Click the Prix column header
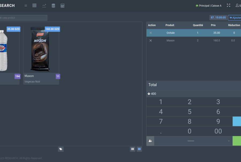The image size is (241, 162). click(213, 25)
